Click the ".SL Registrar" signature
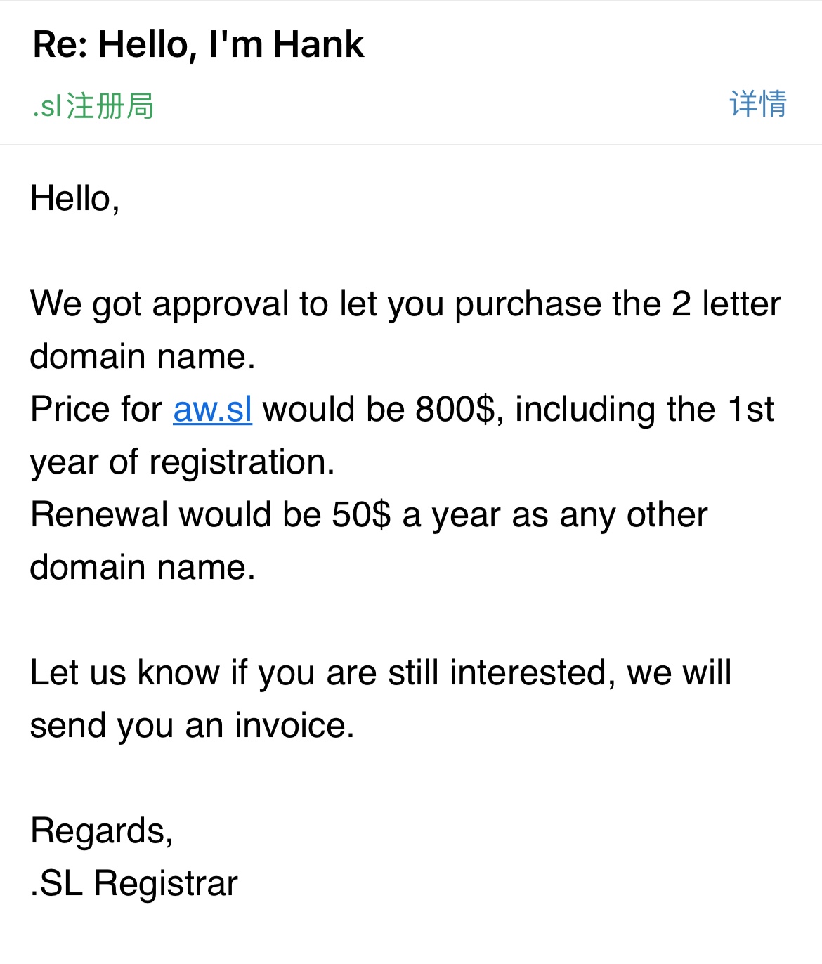This screenshot has width=822, height=964. pos(134,884)
